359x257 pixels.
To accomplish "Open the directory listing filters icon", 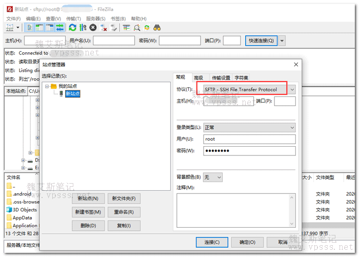I will pyautogui.click(x=126, y=28).
